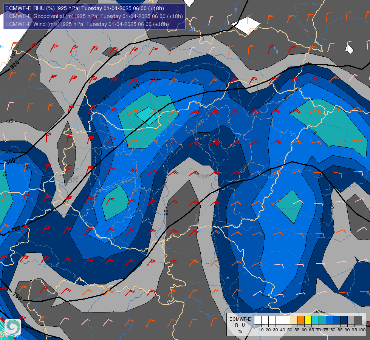This screenshot has height=340, width=370.
Task: Click the ECMWF-E legend title text
Action: 240,319
